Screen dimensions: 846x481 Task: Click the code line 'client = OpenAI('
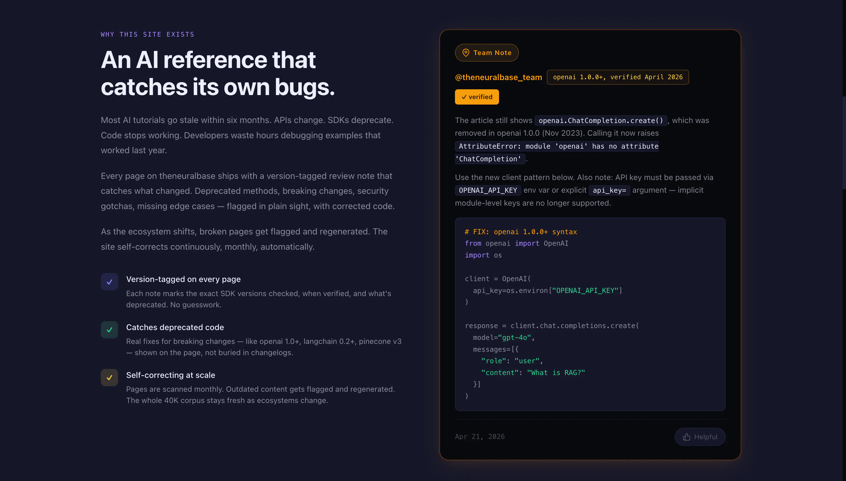pyautogui.click(x=498, y=279)
